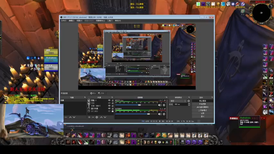Select the 文本 (GDI+) source row
The height and width of the screenshot is (154, 274).
point(100,106)
